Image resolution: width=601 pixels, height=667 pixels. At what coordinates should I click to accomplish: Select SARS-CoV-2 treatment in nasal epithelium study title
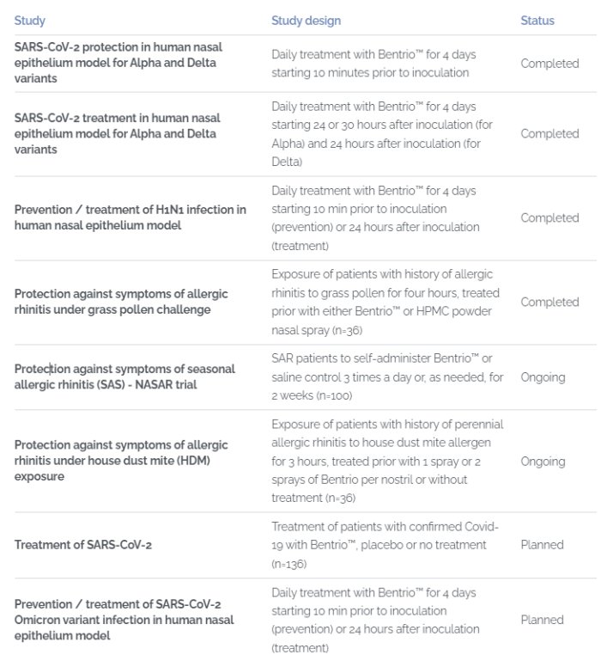click(x=117, y=133)
